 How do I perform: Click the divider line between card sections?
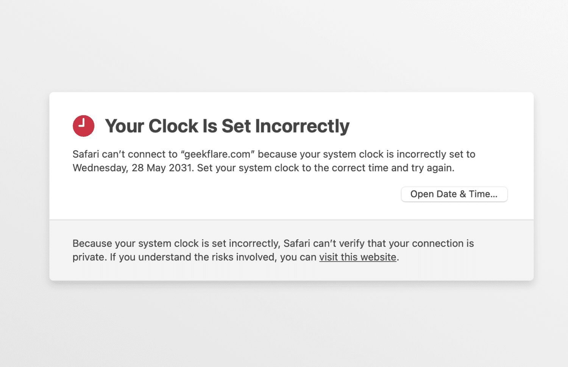(291, 220)
